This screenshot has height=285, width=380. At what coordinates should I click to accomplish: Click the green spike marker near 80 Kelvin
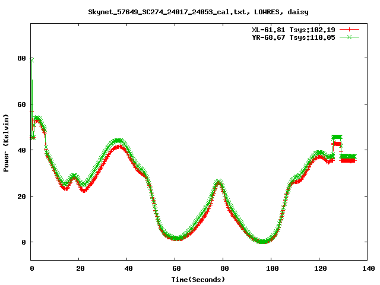coord(31,60)
